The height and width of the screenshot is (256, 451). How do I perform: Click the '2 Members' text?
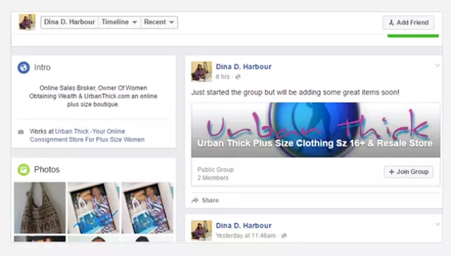click(x=213, y=178)
